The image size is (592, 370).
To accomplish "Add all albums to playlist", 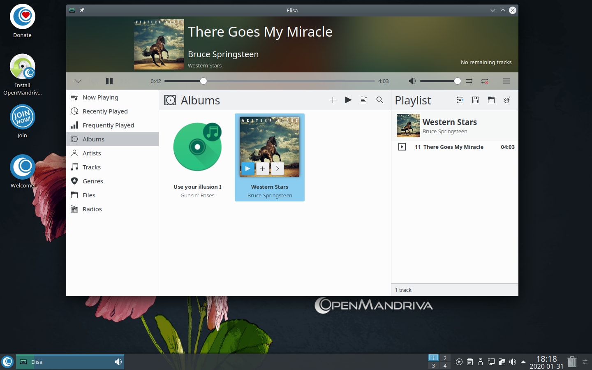I will click(x=333, y=100).
